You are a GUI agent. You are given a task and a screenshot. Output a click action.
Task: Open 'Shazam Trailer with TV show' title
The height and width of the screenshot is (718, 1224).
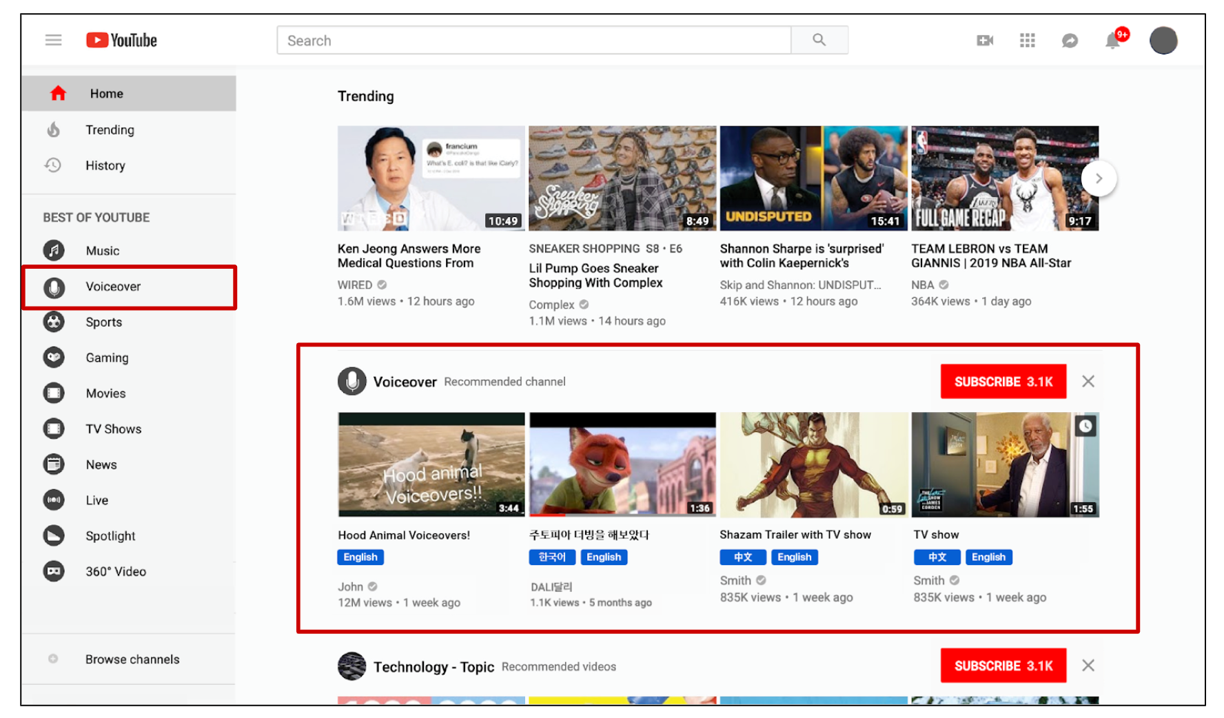point(795,535)
